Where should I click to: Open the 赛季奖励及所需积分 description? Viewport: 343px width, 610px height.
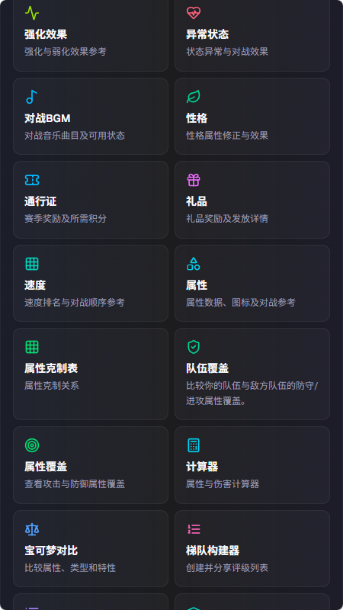[66, 218]
